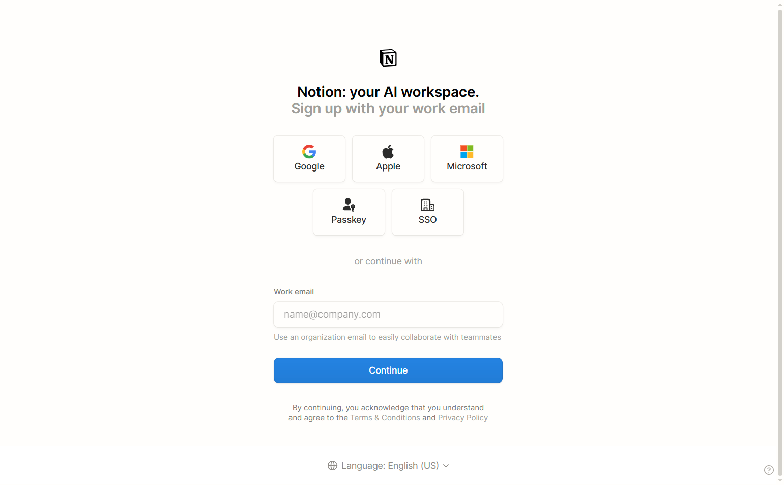This screenshot has height=485, width=784.
Task: Continue using Apple account
Action: coord(388,158)
